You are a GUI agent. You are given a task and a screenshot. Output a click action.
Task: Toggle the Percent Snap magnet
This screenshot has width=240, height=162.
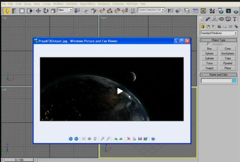[117, 11]
